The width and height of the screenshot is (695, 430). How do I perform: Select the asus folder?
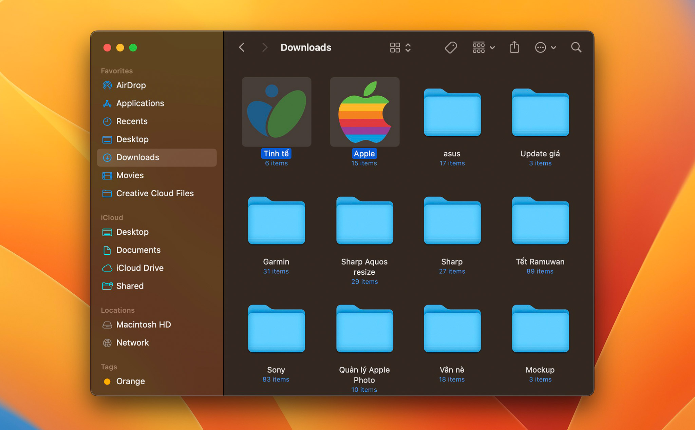[x=452, y=112]
